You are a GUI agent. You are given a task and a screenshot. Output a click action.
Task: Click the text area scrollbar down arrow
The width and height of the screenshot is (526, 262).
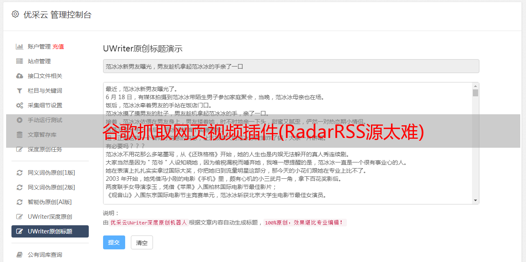coord(475,200)
